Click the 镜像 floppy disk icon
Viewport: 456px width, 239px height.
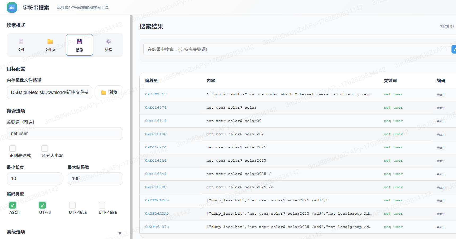79,41
